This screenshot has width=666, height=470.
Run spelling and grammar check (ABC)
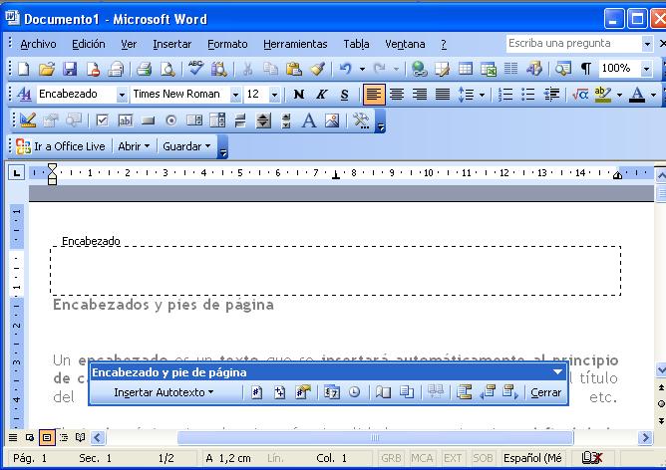[x=195, y=69]
